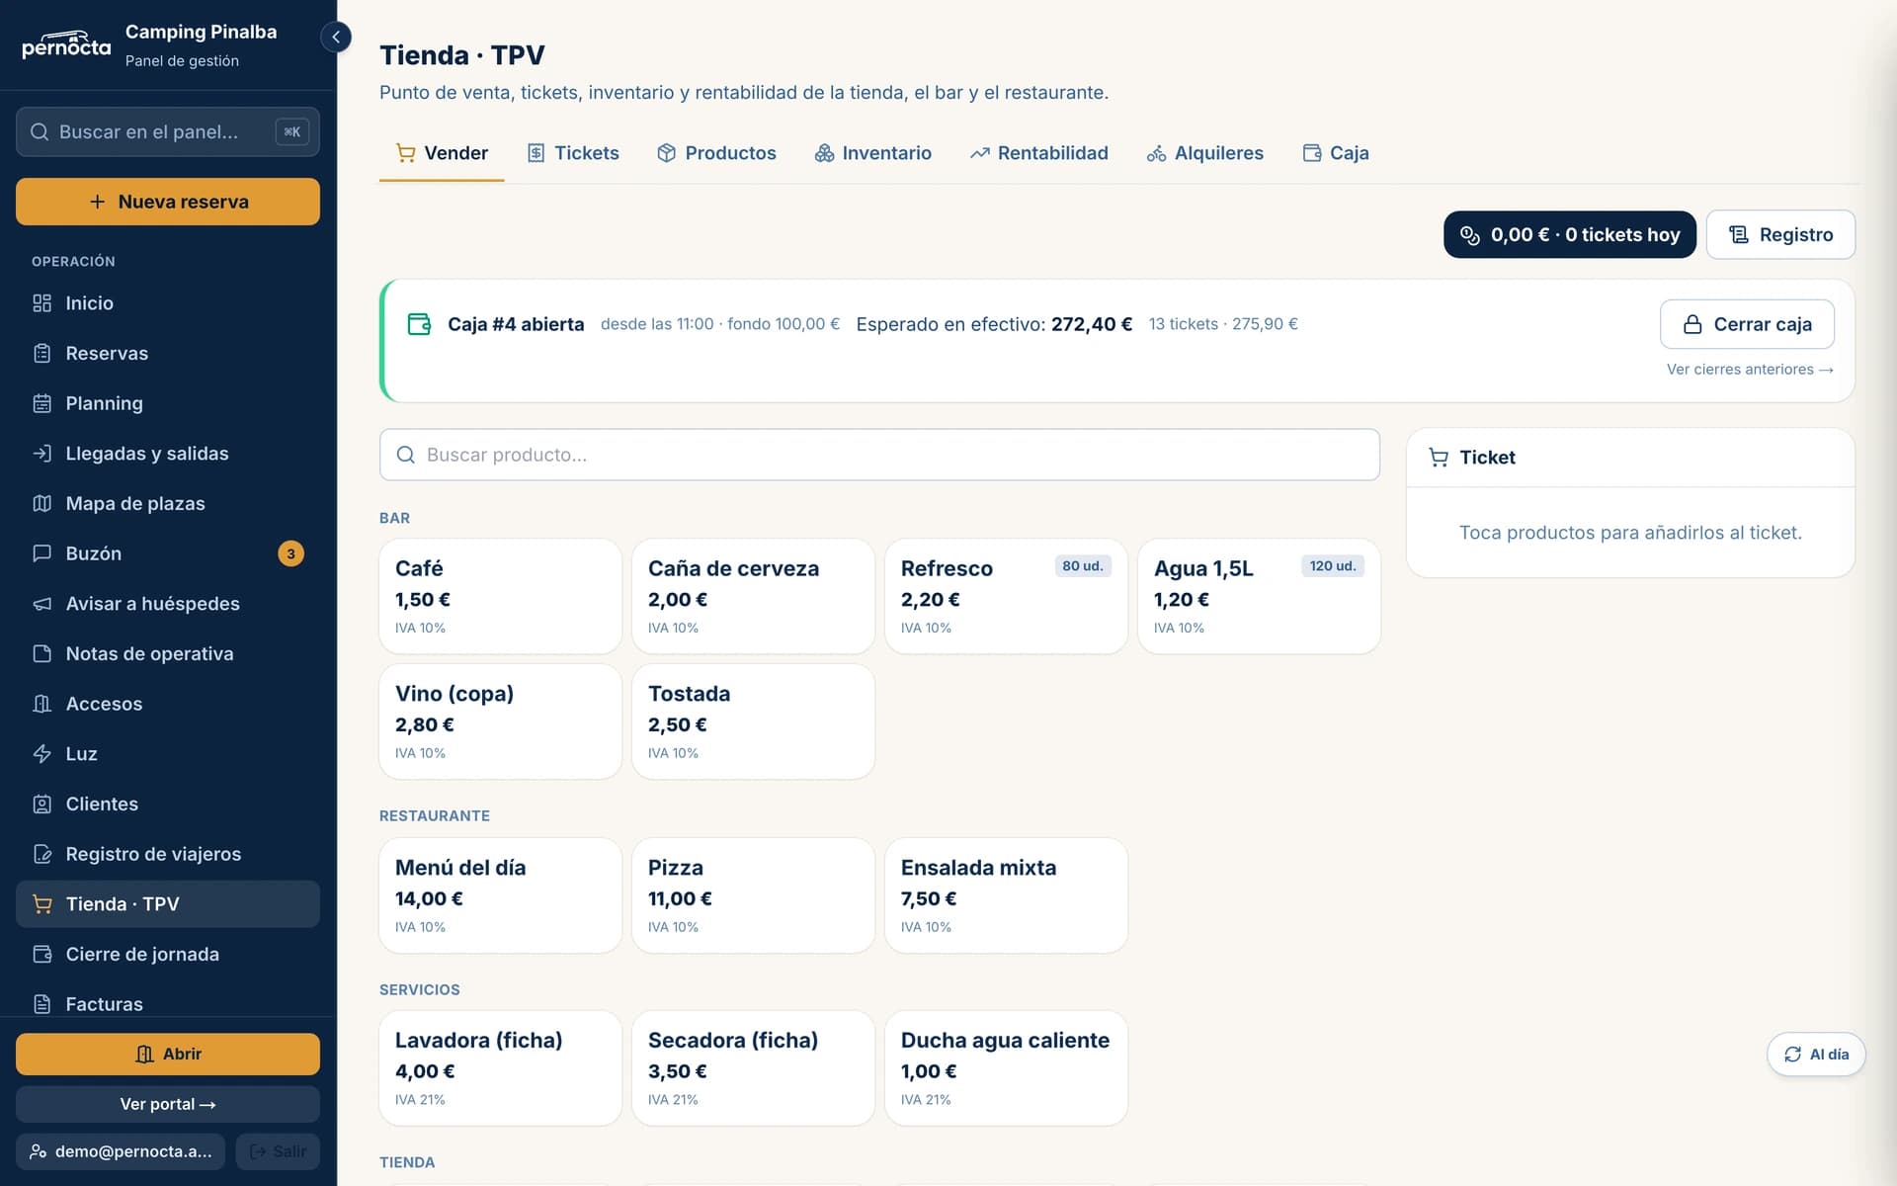The width and height of the screenshot is (1897, 1186).
Task: Click the search magnifier in Buscar producto
Action: (x=405, y=455)
